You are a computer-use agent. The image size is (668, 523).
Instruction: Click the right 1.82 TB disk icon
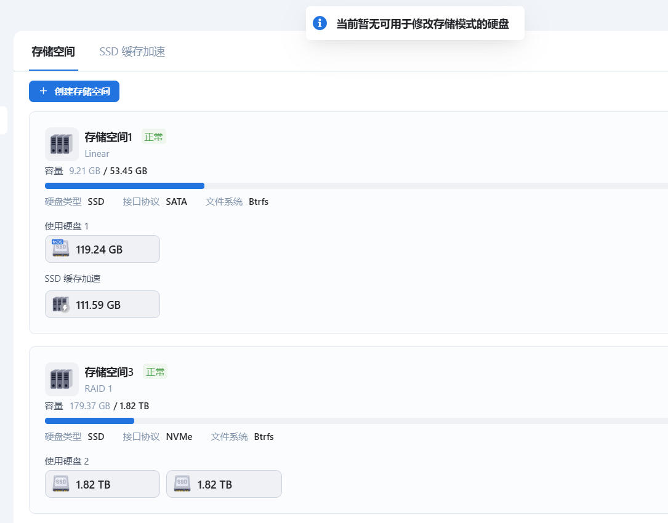pyautogui.click(x=182, y=484)
